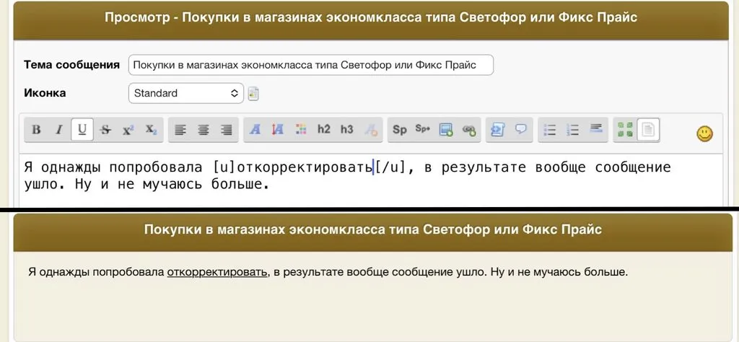739x342 pixels.
Task: Insert a quote bubble
Action: [x=520, y=130]
